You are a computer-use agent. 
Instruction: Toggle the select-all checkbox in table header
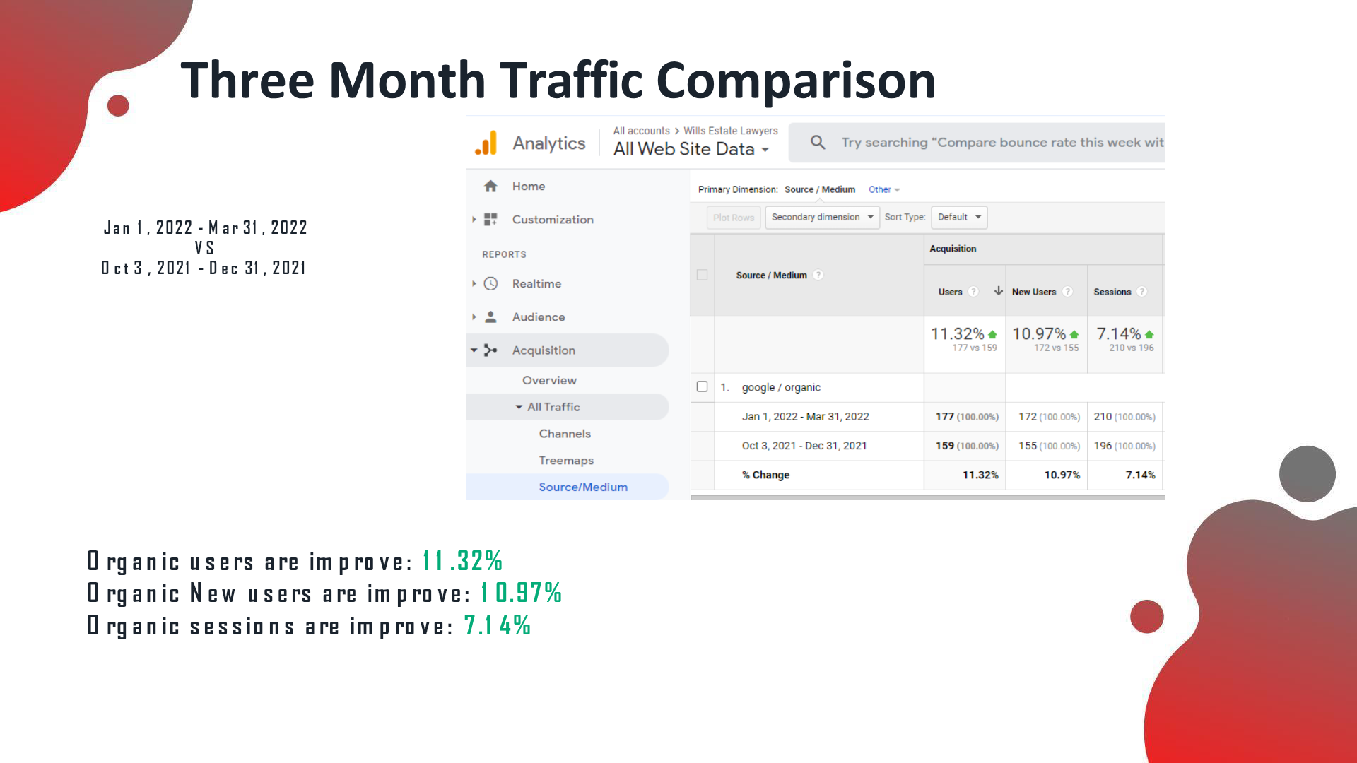tap(702, 275)
